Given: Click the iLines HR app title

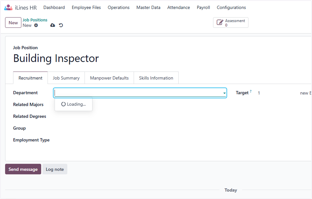Looking at the screenshot, I should [x=26, y=8].
